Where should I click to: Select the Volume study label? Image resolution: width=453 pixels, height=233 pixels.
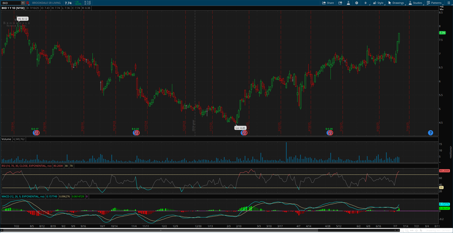tap(6, 139)
